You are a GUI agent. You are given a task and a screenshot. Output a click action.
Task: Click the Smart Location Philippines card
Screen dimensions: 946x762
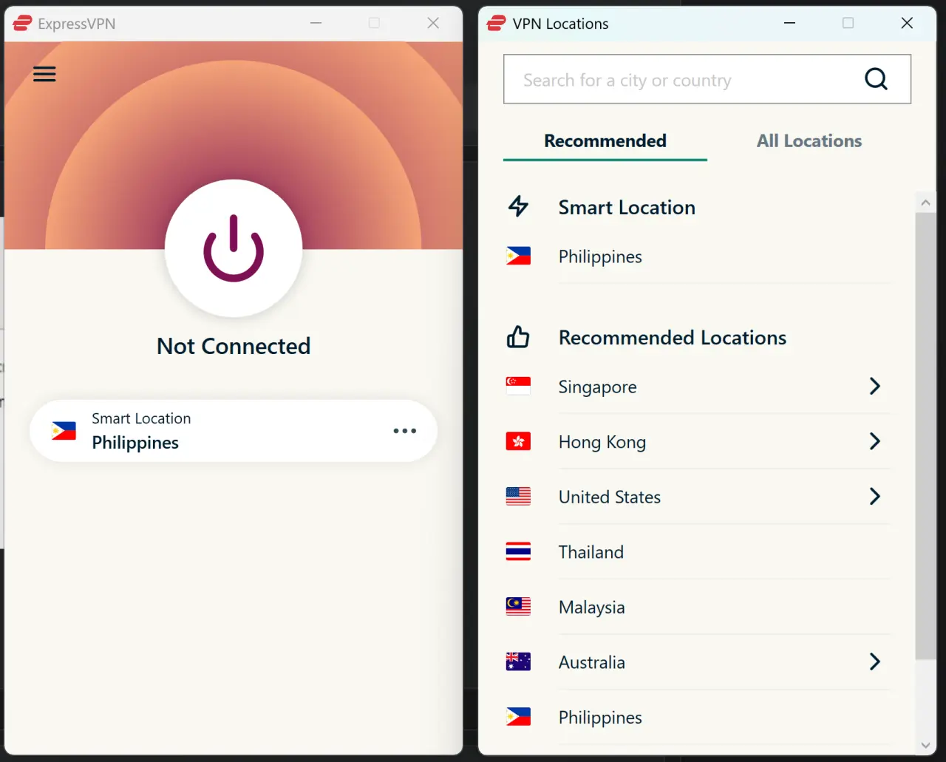(234, 431)
